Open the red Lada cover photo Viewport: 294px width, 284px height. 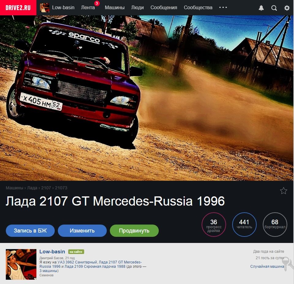(147, 98)
